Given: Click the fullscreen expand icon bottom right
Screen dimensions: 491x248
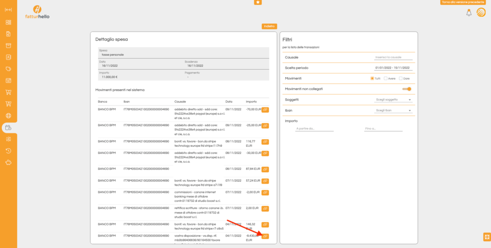Looking at the screenshot, I should click(487, 237).
